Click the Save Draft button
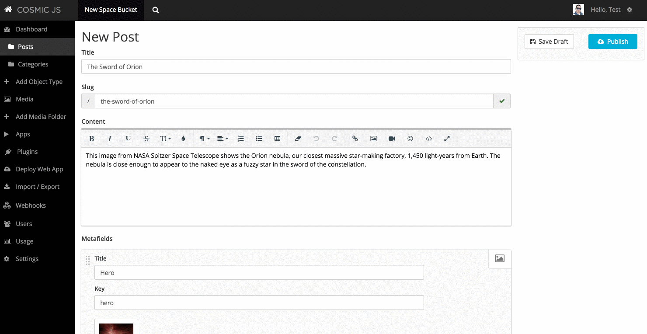647x334 pixels. tap(549, 42)
